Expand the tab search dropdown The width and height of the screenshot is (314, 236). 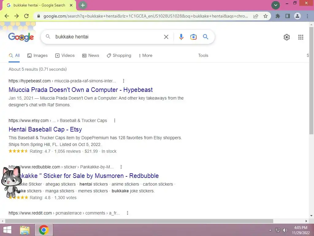276,5
